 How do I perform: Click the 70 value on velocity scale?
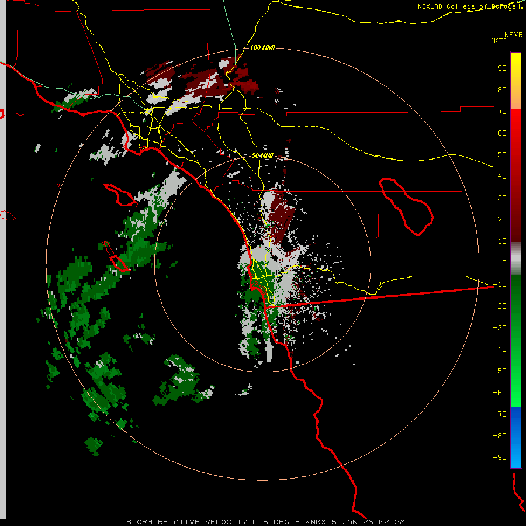click(502, 112)
